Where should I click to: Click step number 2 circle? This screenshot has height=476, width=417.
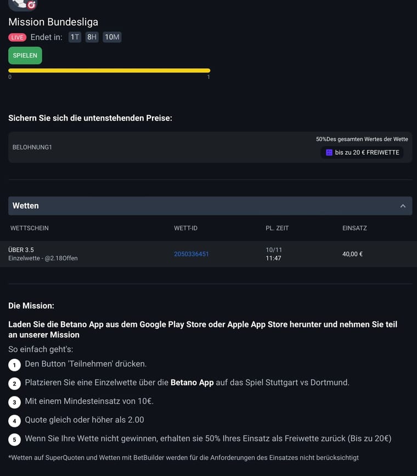point(14,383)
